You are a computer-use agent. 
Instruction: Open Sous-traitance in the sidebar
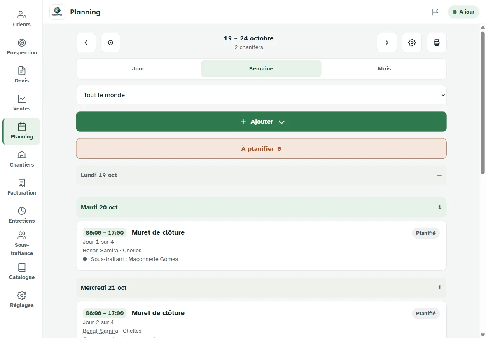pos(22,244)
